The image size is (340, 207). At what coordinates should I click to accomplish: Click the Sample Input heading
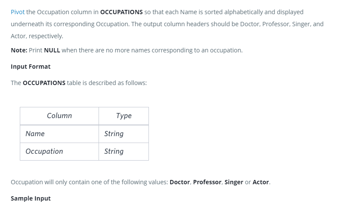[x=31, y=198]
